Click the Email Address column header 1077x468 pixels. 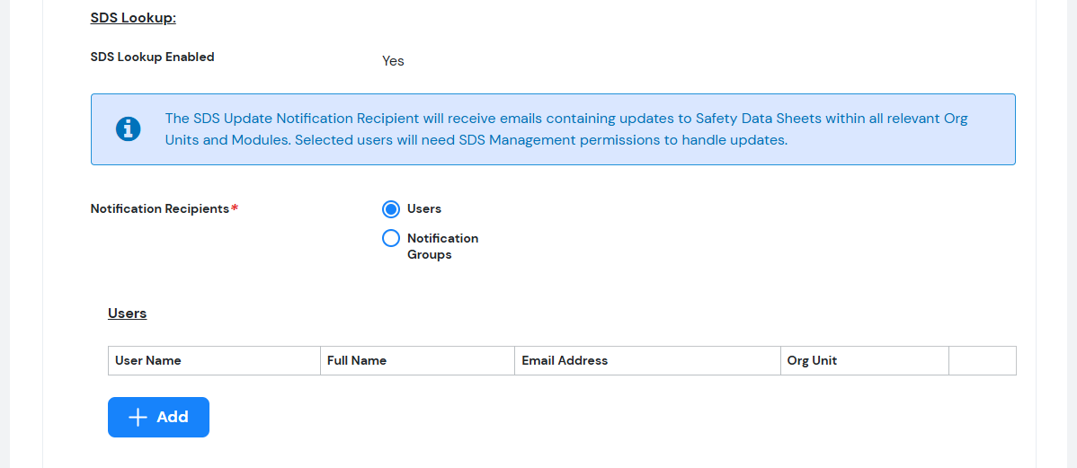click(x=565, y=361)
